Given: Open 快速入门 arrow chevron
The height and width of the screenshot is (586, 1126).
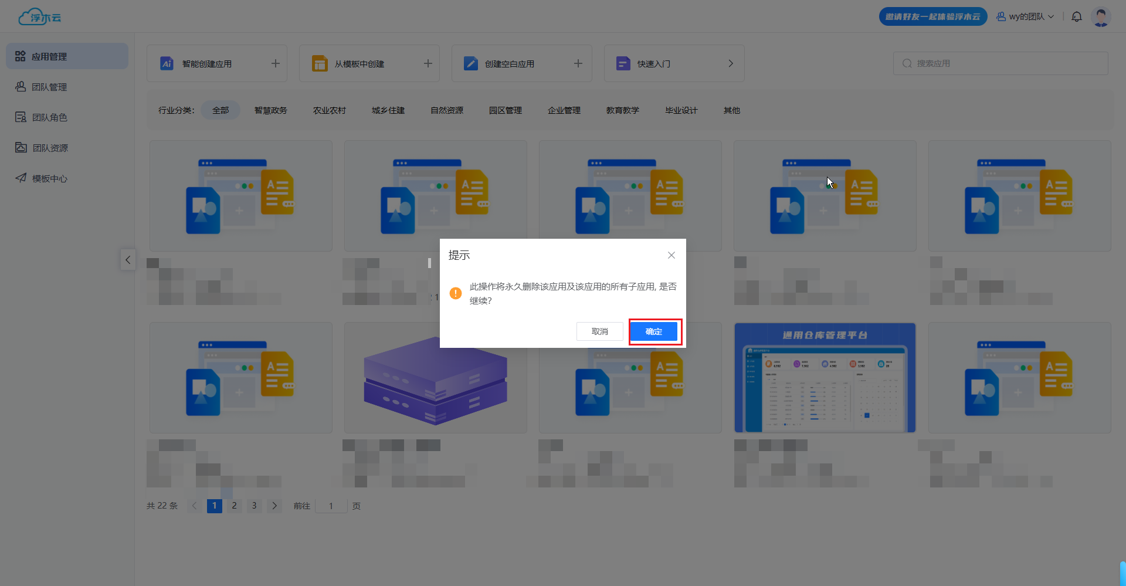Looking at the screenshot, I should [730, 63].
